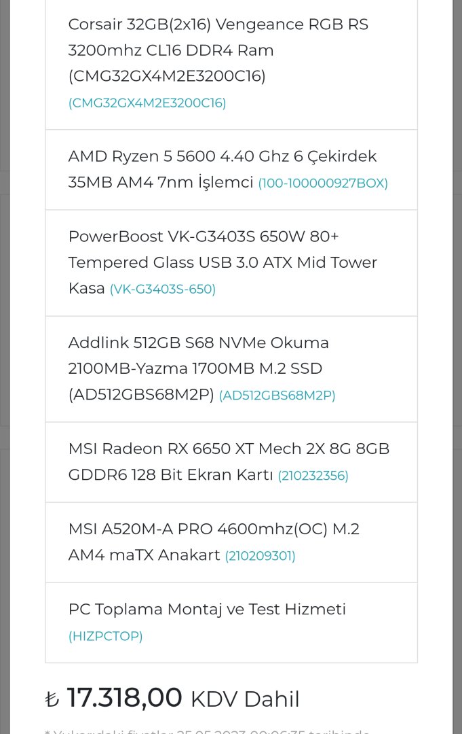Click the KDV Dahil label
462x734 pixels.
pyautogui.click(x=244, y=699)
